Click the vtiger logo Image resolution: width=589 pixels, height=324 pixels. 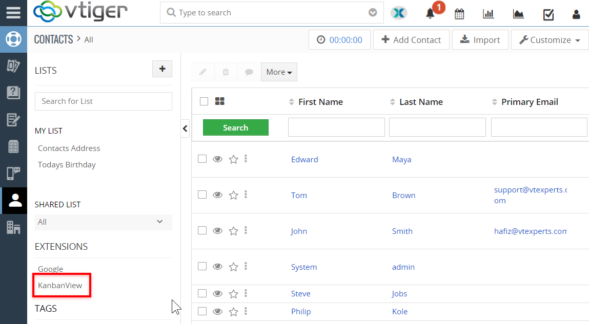[x=80, y=12]
